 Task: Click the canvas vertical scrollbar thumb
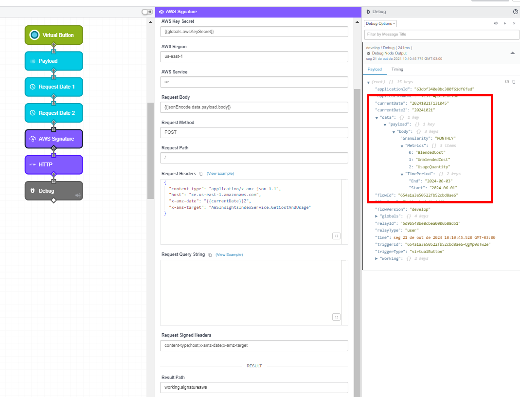(x=151, y=150)
